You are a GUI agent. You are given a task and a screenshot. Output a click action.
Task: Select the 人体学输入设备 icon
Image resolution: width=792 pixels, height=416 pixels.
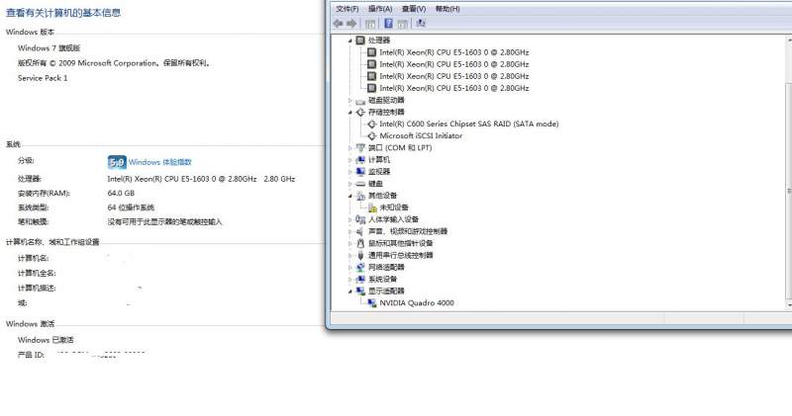tap(360, 219)
